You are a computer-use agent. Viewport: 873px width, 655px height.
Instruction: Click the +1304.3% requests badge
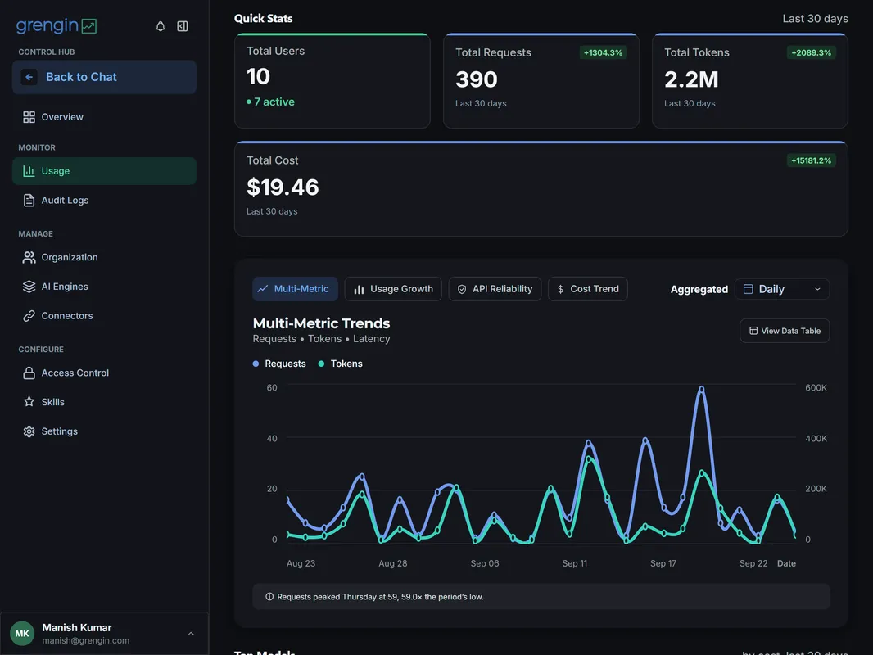tap(603, 52)
